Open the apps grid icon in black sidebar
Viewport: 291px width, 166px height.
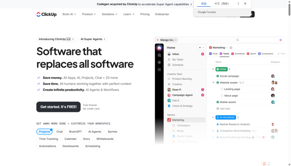pyautogui.click(x=159, y=70)
